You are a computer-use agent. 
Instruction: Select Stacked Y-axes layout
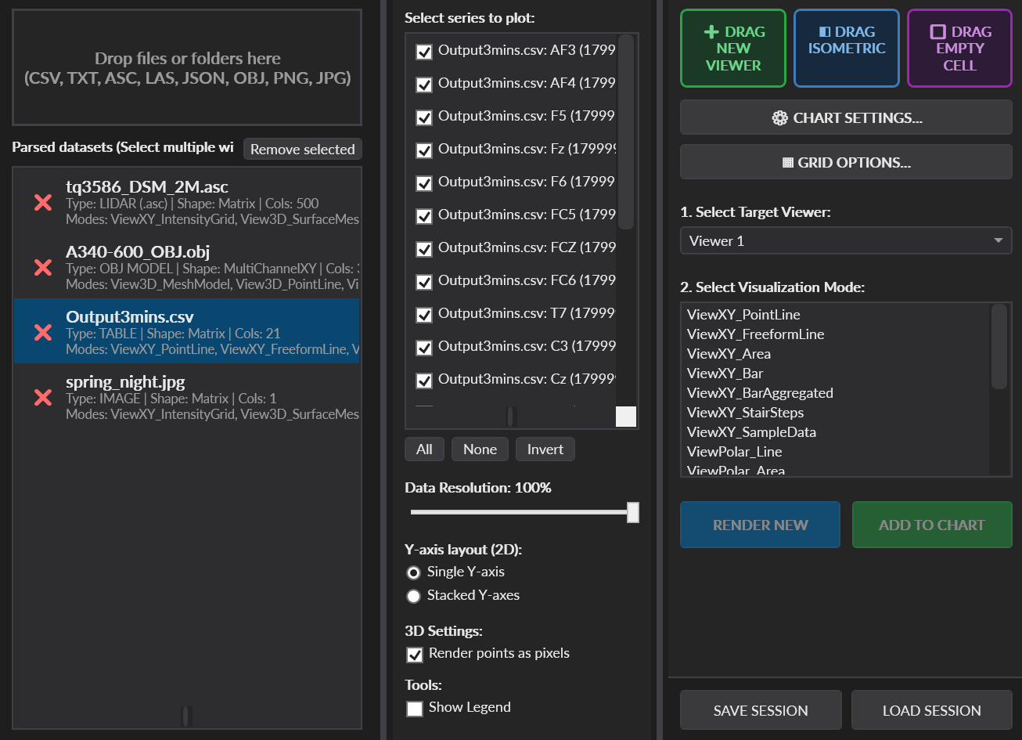tap(414, 596)
